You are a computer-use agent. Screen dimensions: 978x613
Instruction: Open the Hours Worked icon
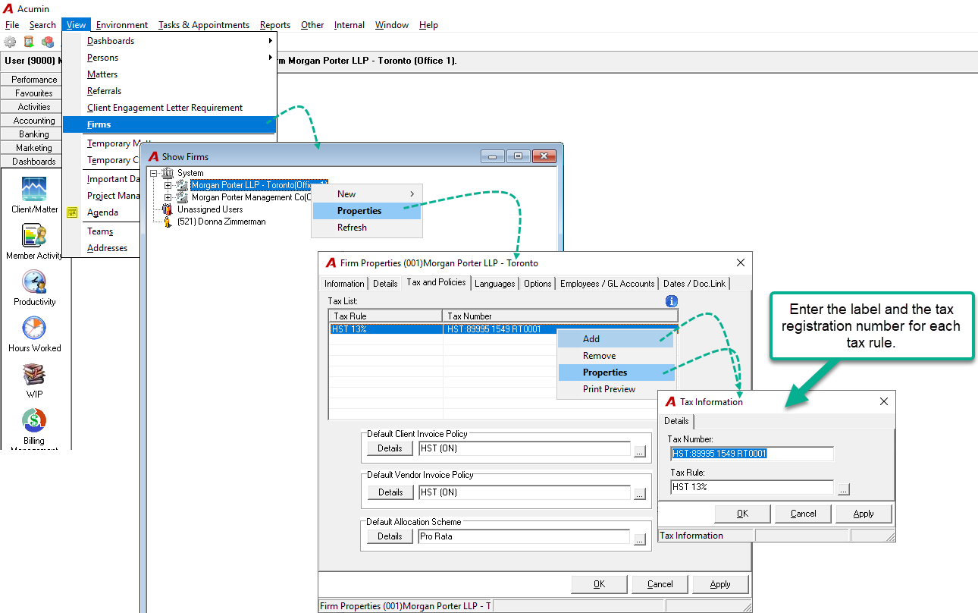point(34,329)
